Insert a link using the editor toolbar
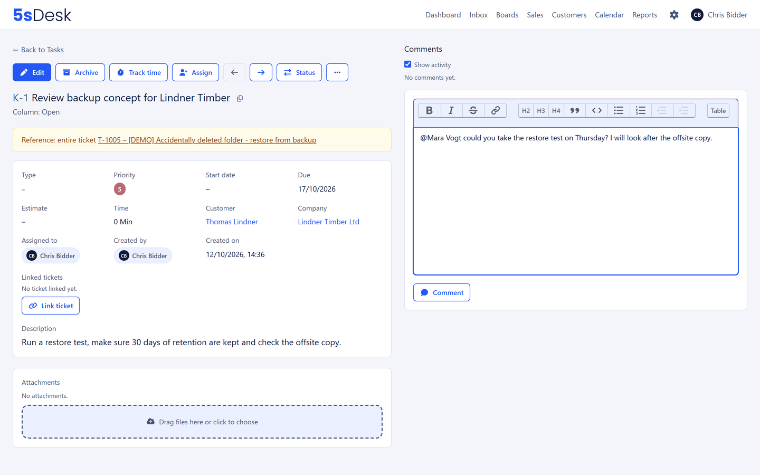Viewport: 760px width, 475px height. (x=496, y=110)
